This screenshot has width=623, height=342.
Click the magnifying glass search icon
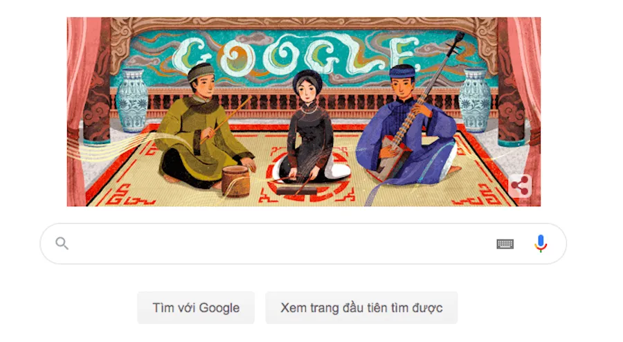(62, 243)
